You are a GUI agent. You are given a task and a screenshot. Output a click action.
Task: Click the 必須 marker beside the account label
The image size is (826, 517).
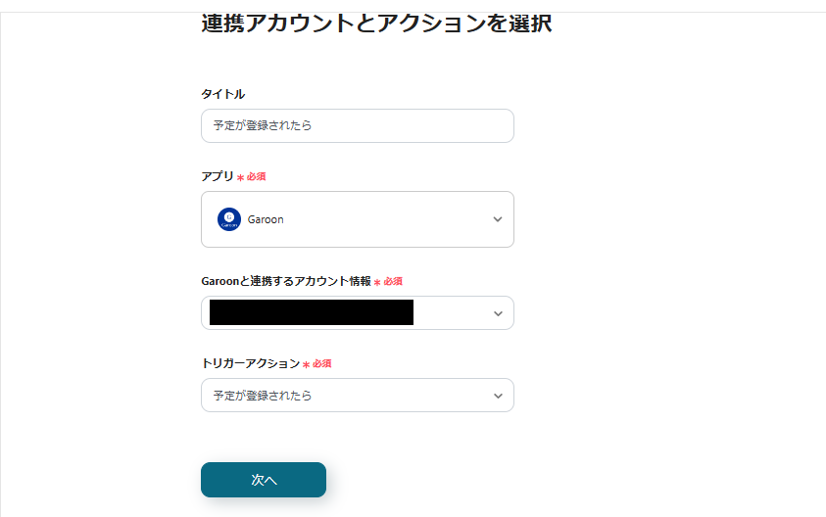393,282
